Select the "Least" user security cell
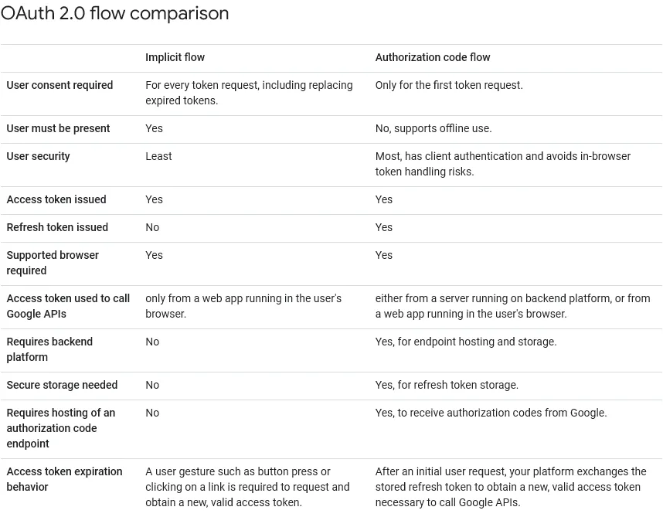Viewport: 663px width, 517px height. 158,156
